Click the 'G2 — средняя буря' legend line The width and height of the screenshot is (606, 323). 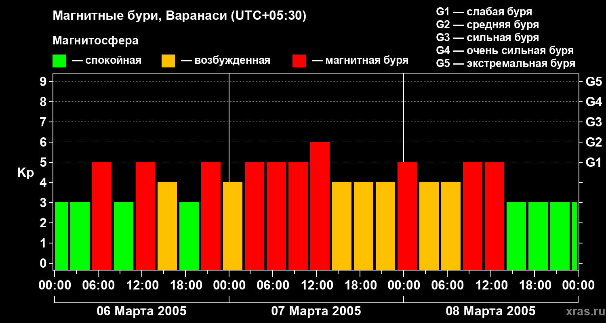487,25
